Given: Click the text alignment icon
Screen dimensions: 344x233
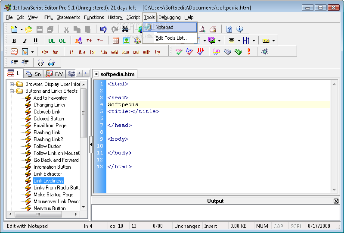Looking at the screenshot, I should (232, 41).
